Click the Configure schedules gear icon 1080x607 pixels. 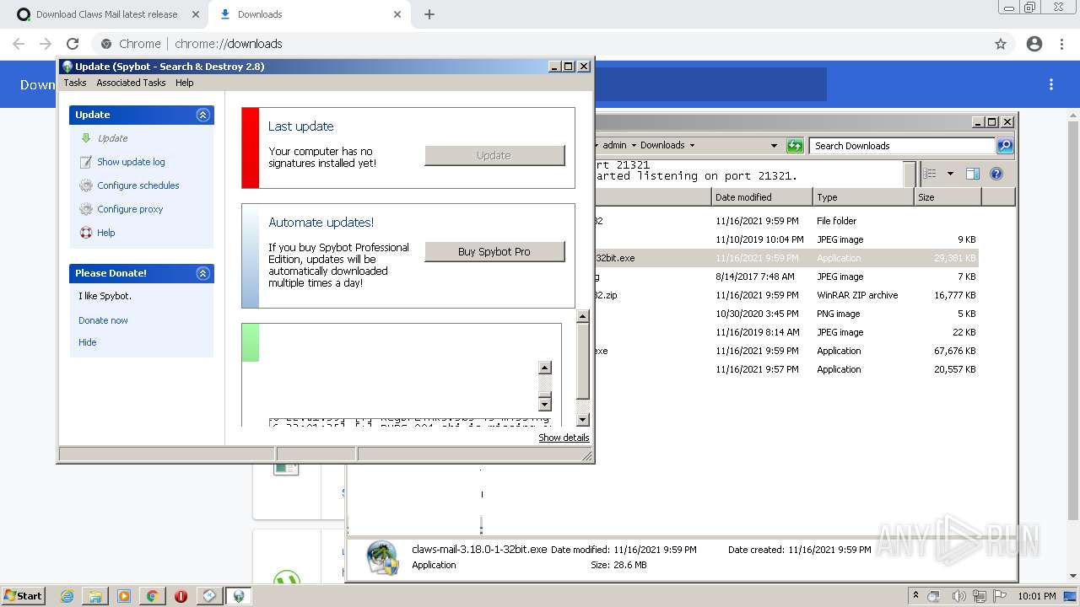point(85,185)
